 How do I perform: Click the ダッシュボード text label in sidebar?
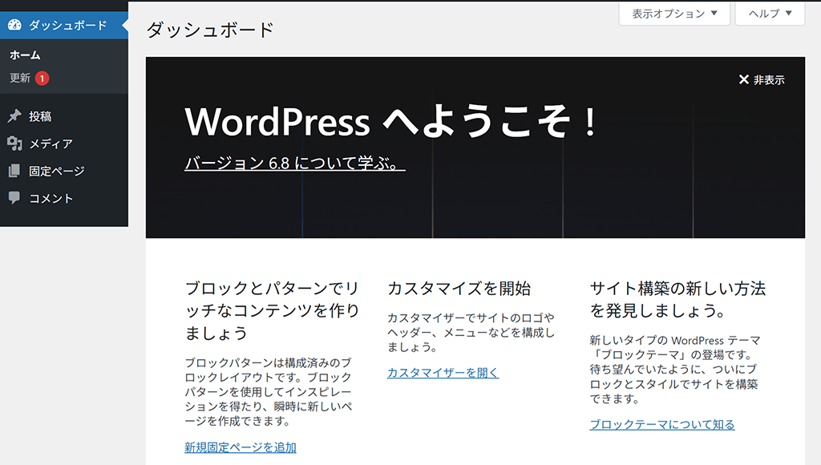tap(67, 25)
